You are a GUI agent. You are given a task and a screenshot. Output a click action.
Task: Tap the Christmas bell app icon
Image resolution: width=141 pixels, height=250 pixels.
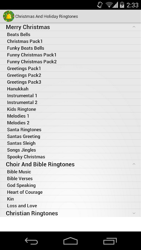(9, 16)
